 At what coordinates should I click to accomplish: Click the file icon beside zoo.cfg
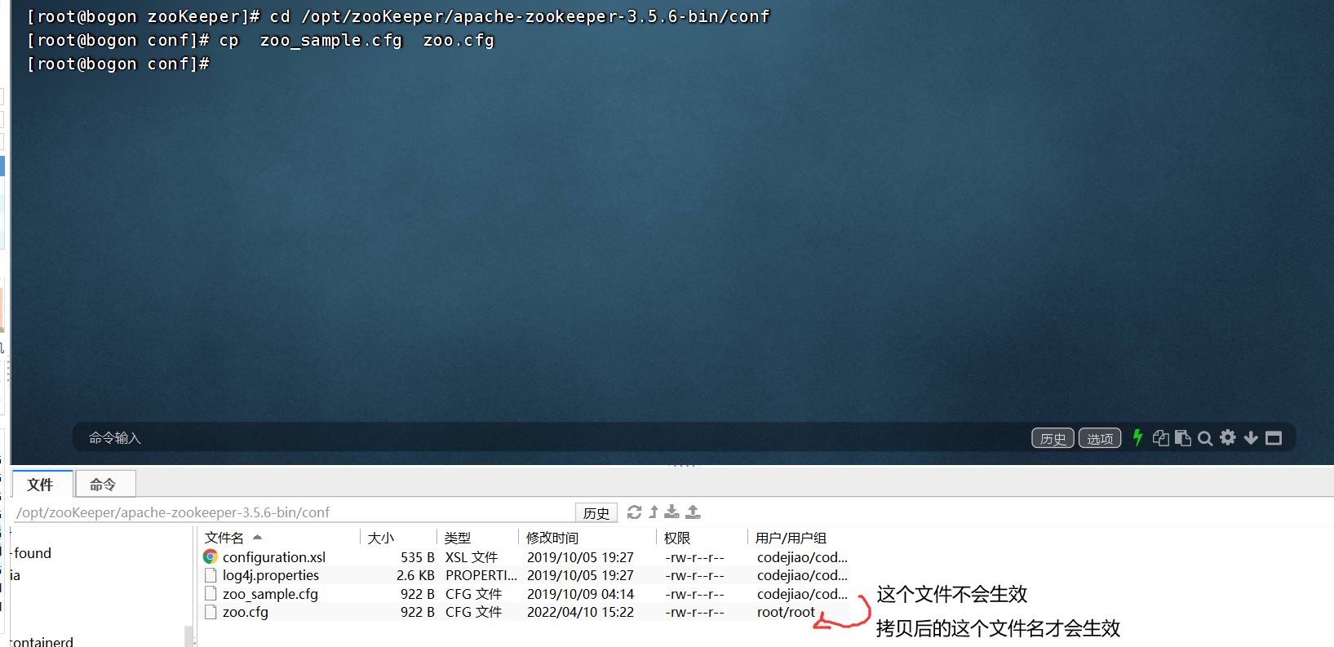tap(211, 612)
